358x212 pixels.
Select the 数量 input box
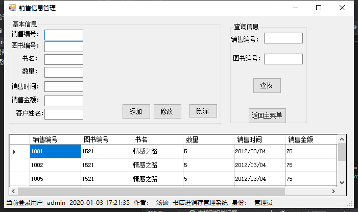[x=64, y=72]
